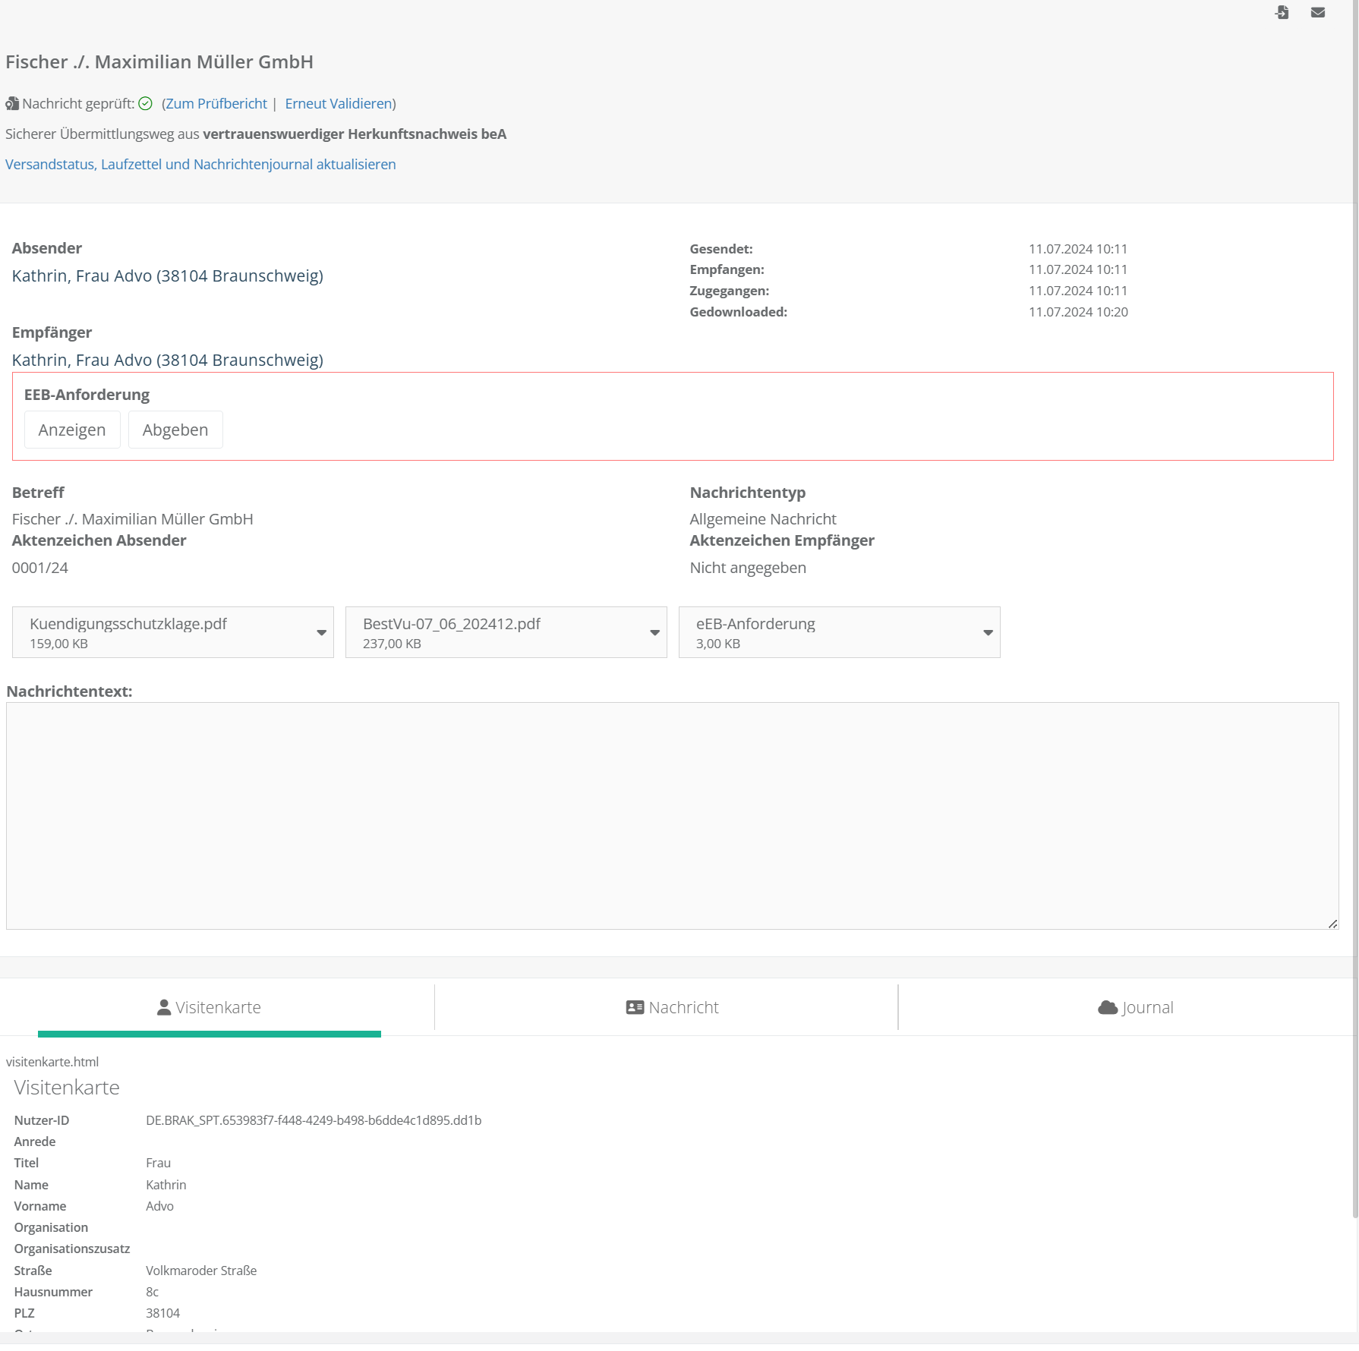
Task: Open the eEB-Anforderung attachment dropdown
Action: pyautogui.click(x=988, y=632)
